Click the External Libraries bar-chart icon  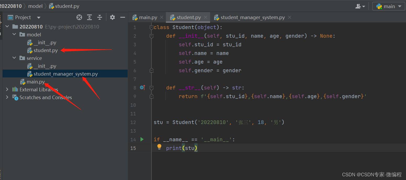tap(15, 89)
